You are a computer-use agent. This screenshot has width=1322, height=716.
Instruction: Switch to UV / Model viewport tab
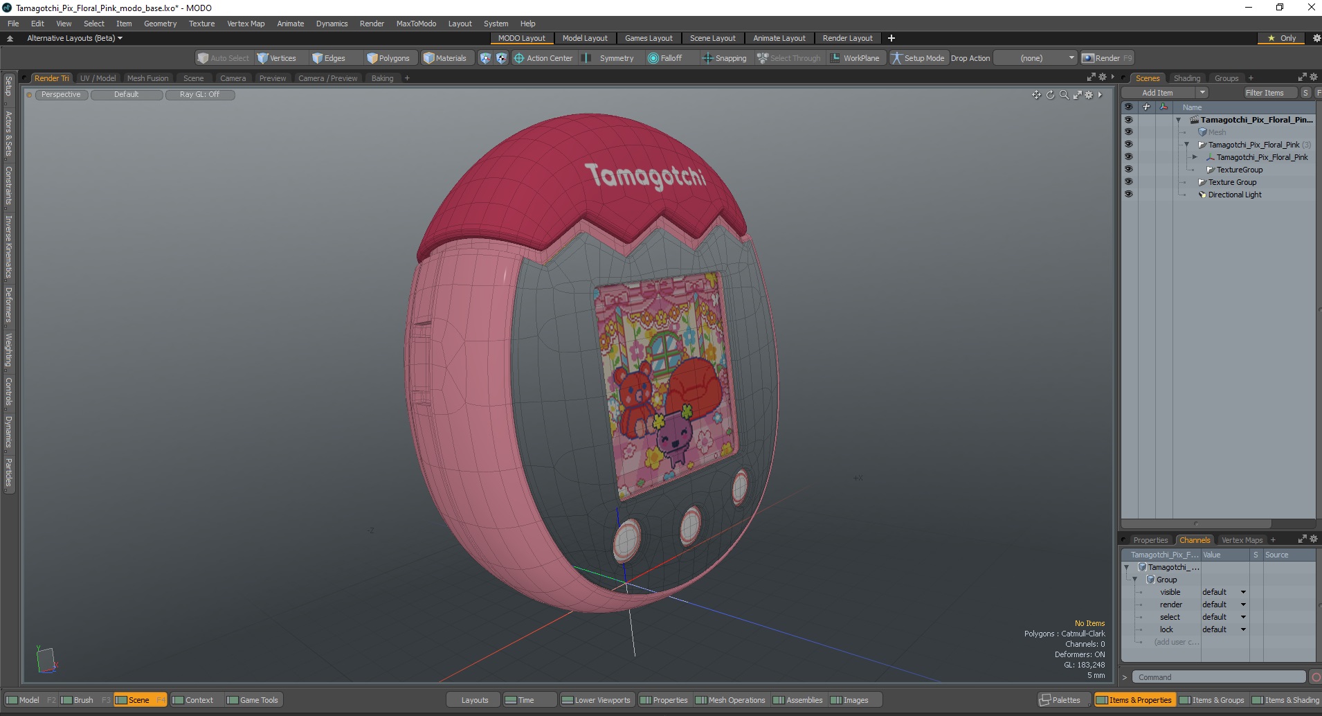[x=98, y=78]
